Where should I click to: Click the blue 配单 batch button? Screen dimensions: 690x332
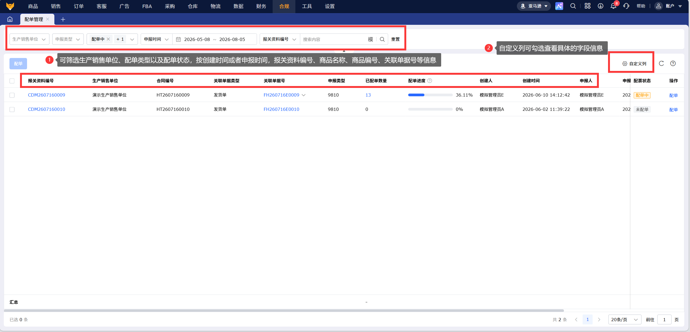[18, 64]
